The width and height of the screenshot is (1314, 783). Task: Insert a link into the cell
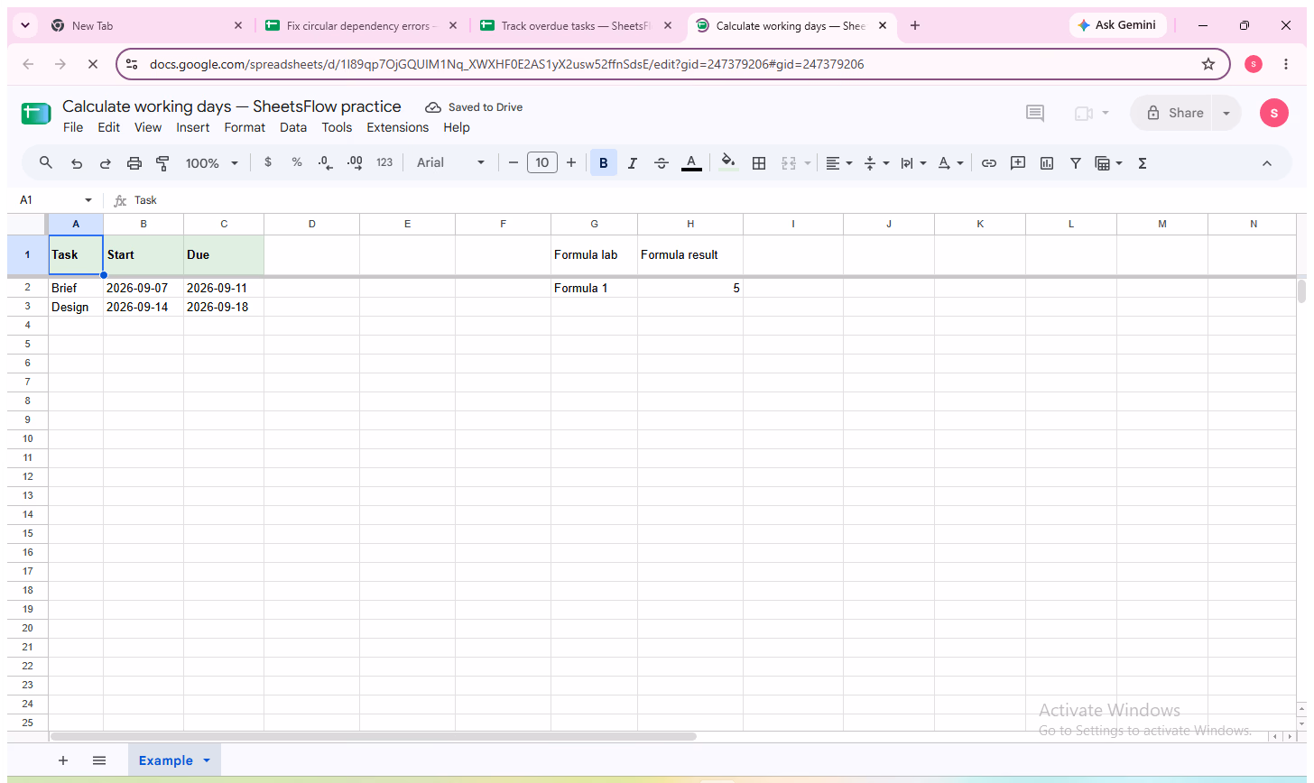pos(989,163)
